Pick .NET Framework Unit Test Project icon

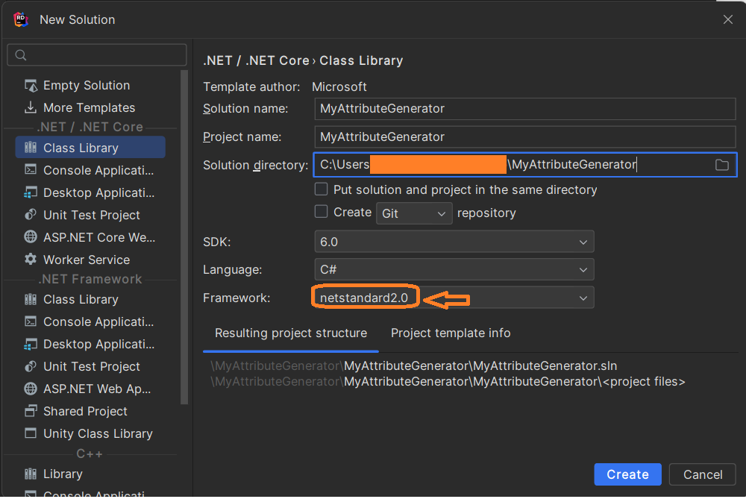[x=31, y=366]
